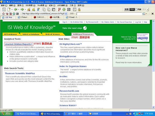Open the Journal Citation Reports link

pyautogui.click(x=19, y=44)
